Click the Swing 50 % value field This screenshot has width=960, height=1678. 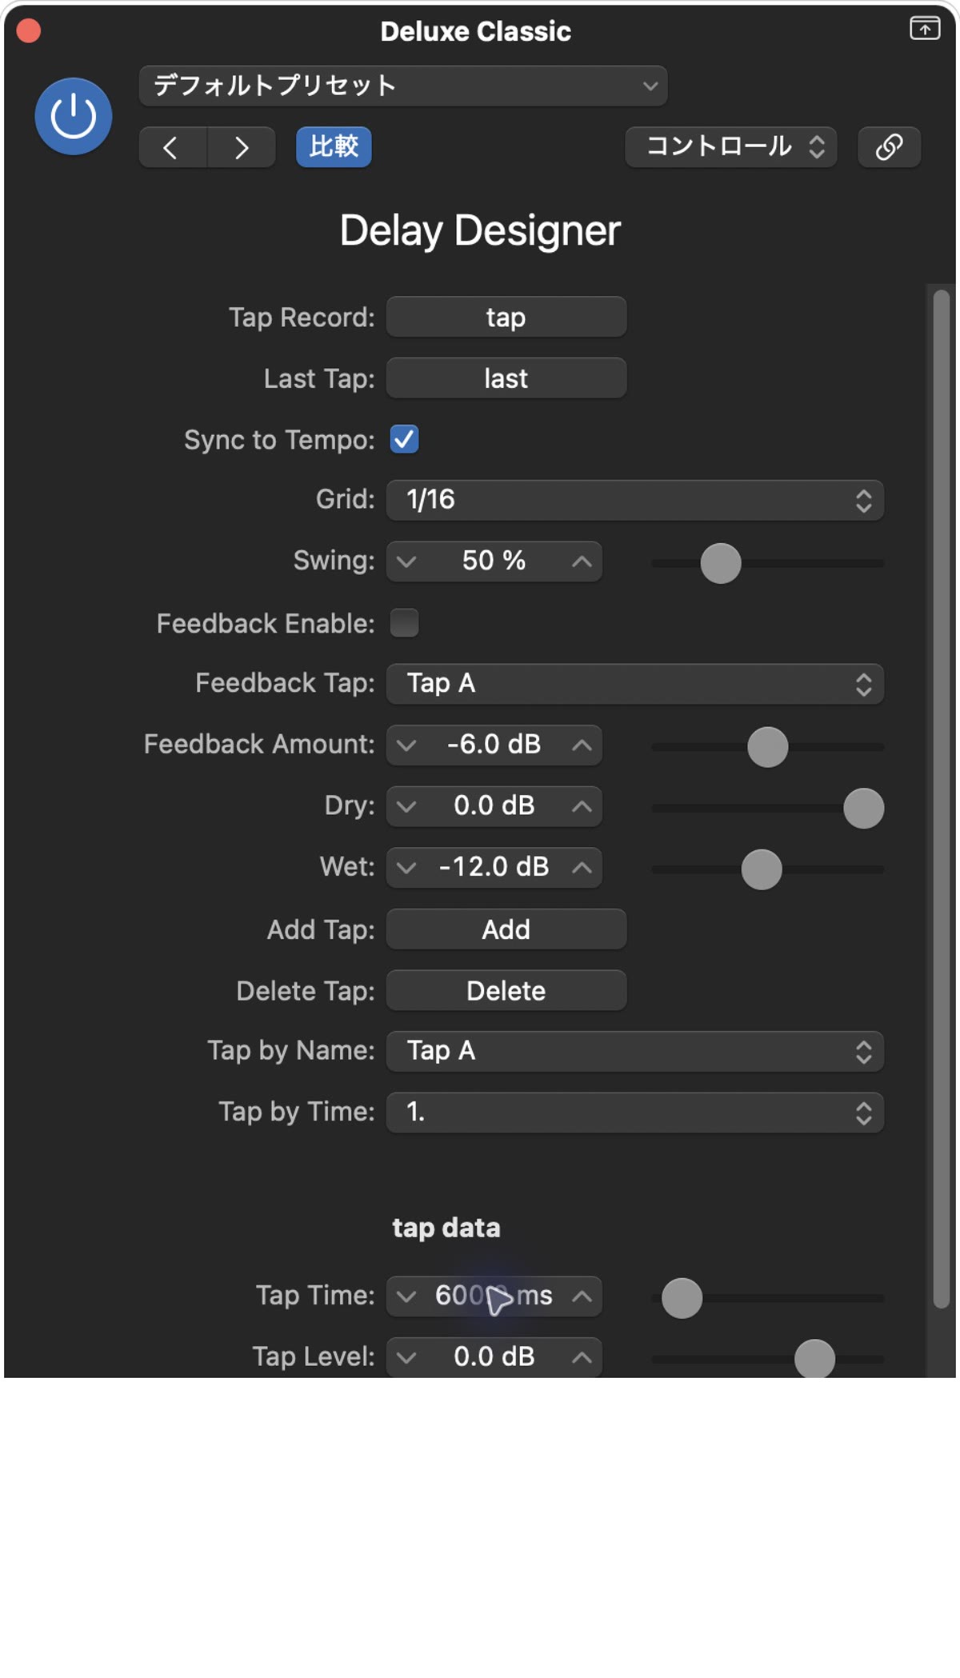pos(494,561)
